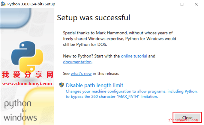Click the installer icon in the title bar
204x125 pixels.
[3, 4]
